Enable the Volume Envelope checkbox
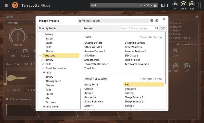The height and width of the screenshot is (123, 204). (7, 99)
